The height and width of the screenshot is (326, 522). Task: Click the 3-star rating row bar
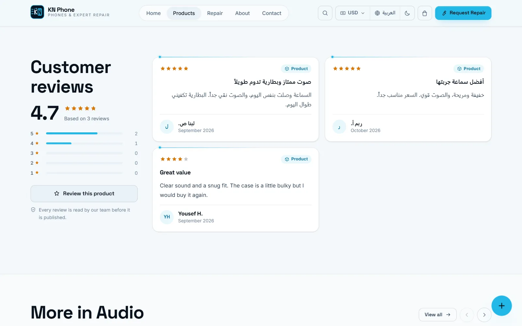84,153
